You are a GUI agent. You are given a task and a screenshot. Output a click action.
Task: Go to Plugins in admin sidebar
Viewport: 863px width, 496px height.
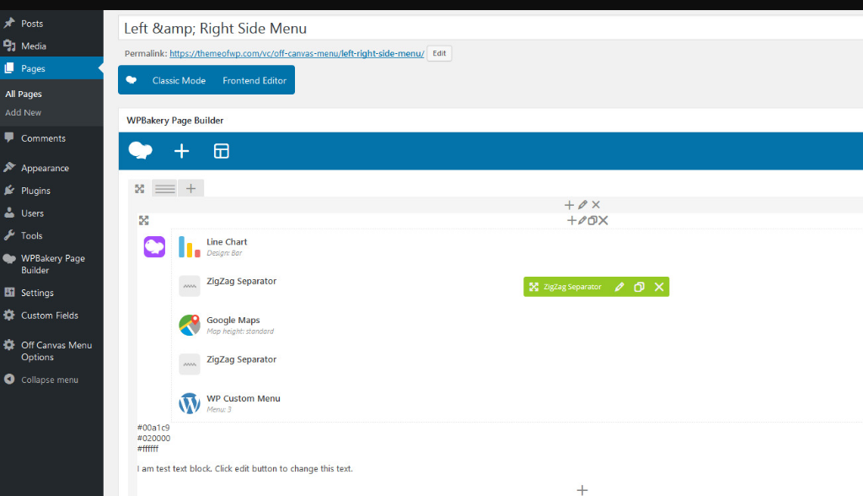tap(35, 191)
